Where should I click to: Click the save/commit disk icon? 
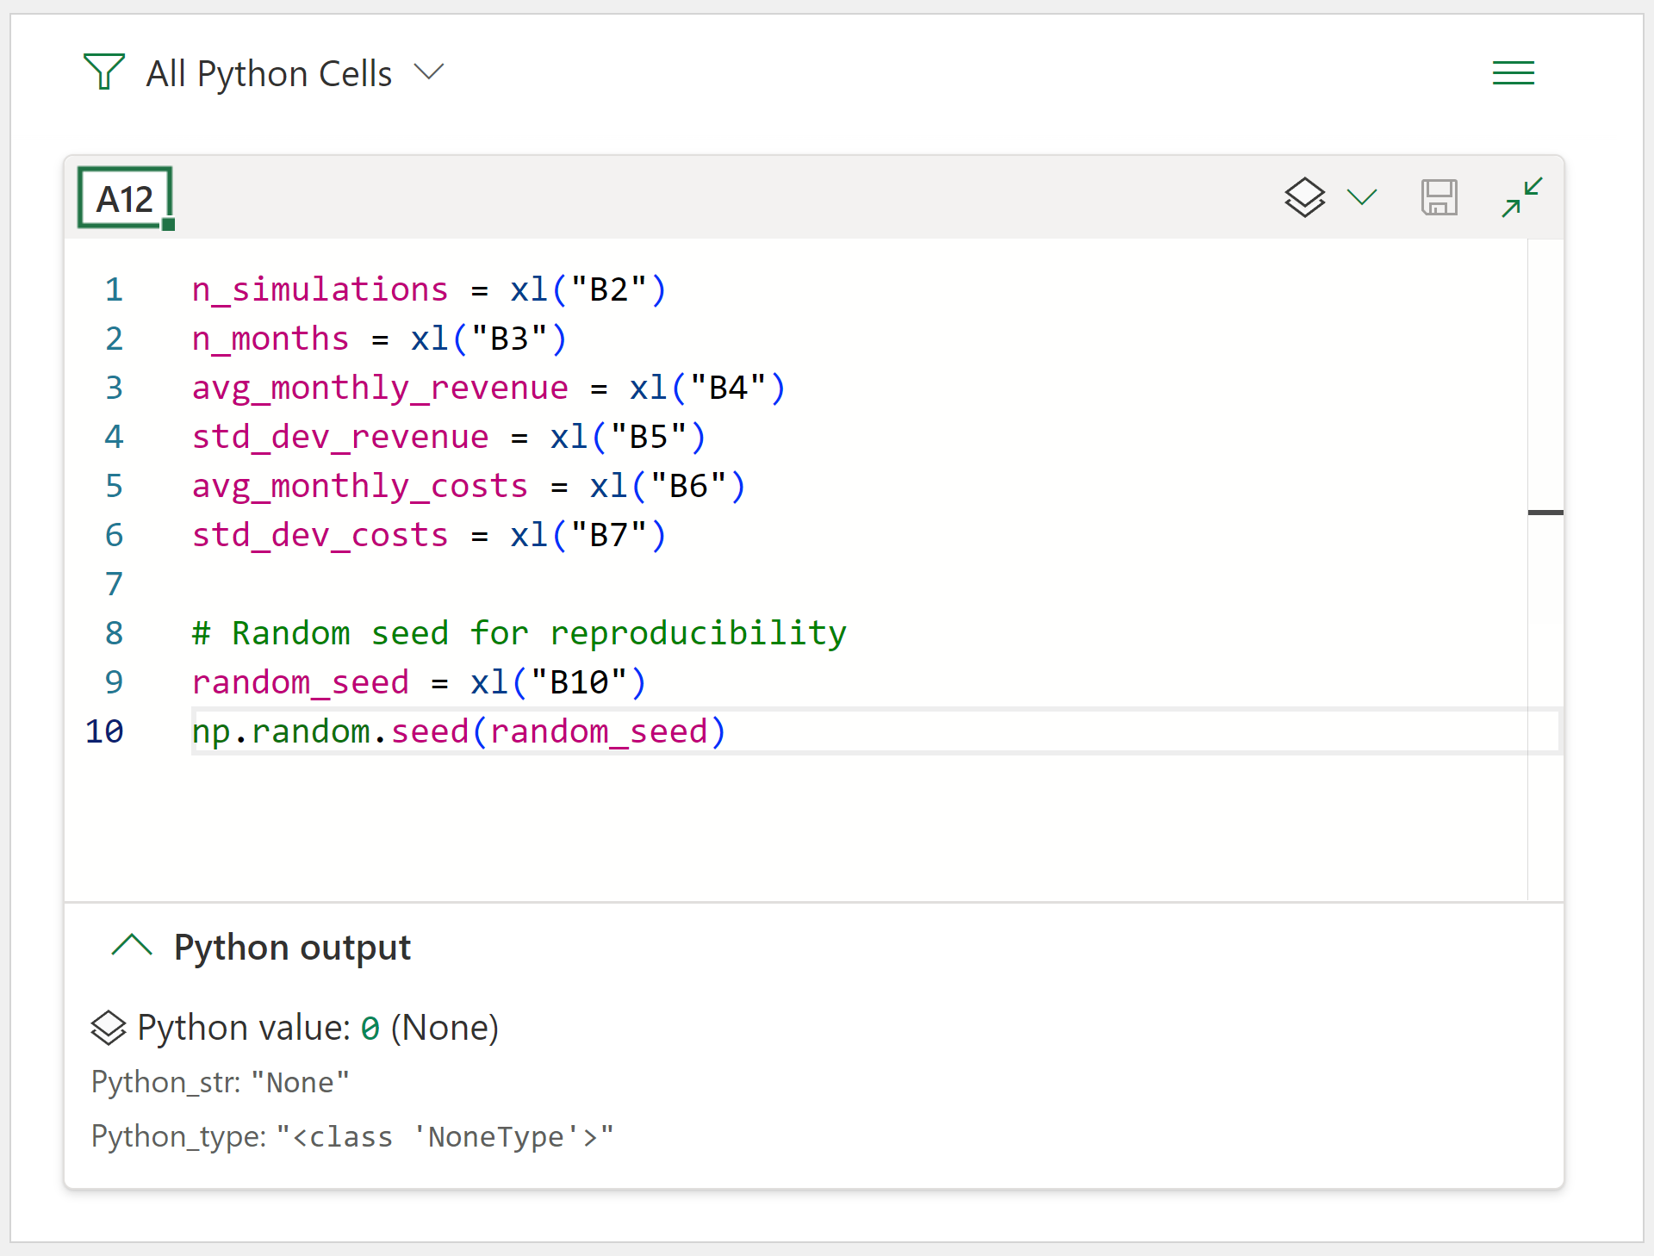click(x=1439, y=197)
